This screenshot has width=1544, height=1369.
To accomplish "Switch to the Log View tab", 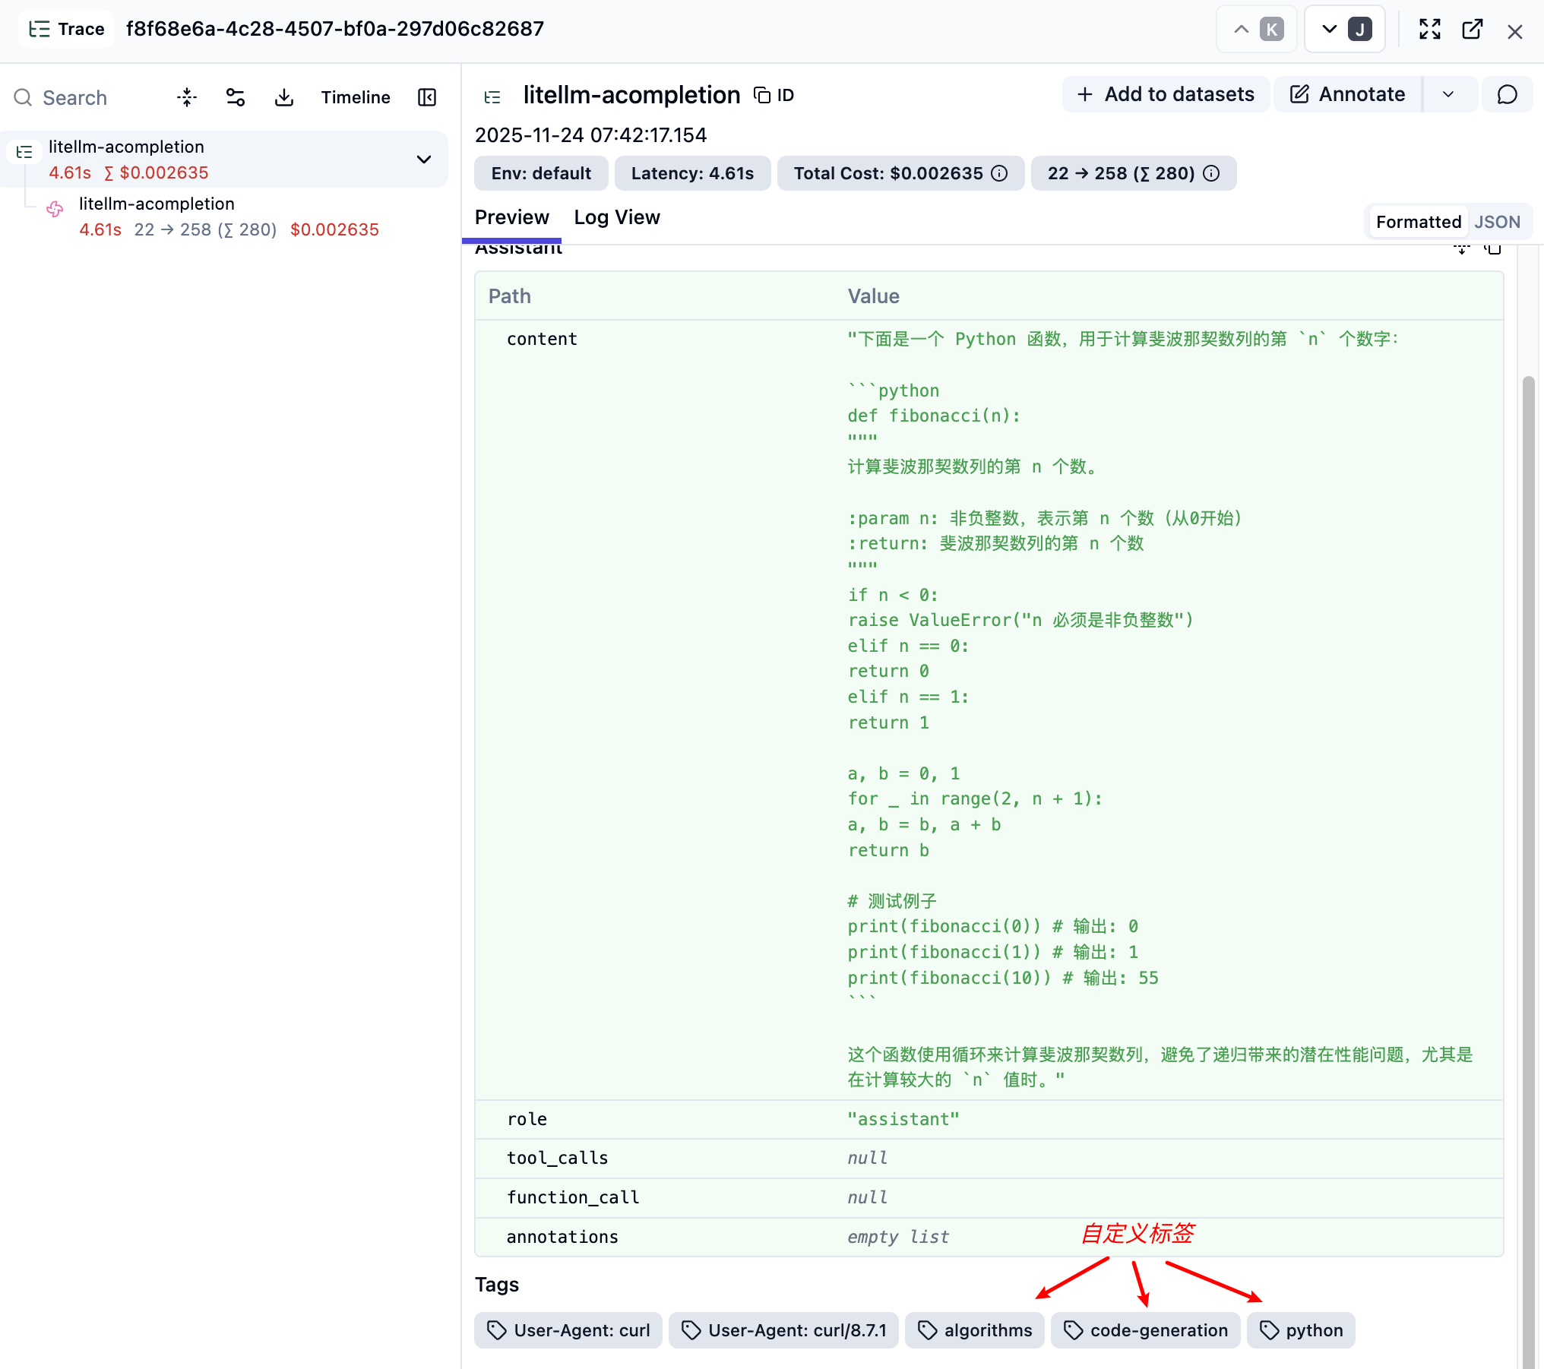I will [616, 217].
